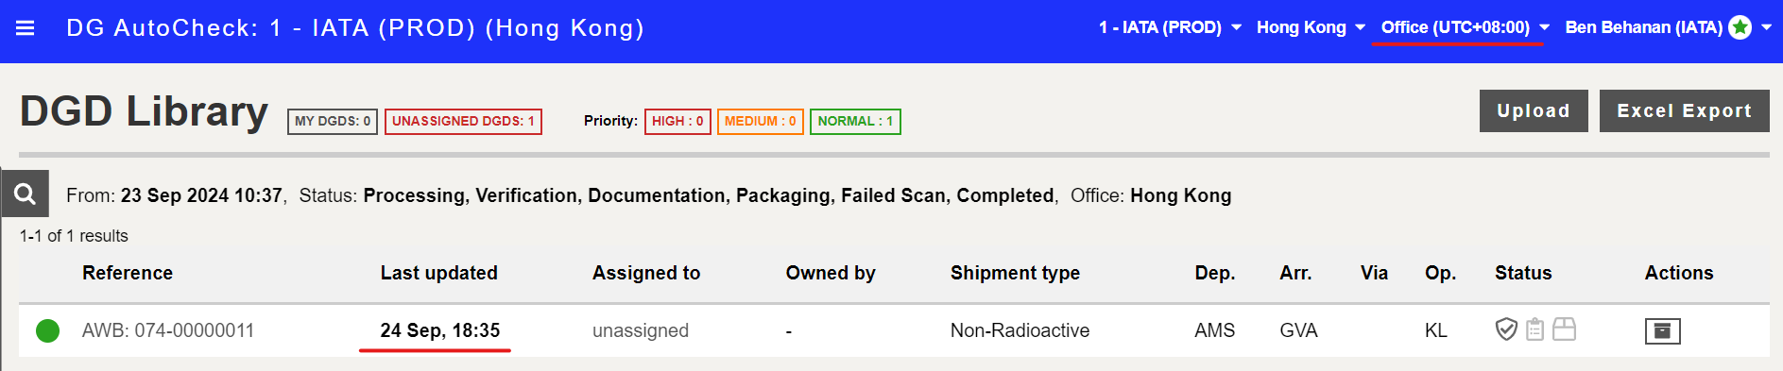Open the search filter magnifier panel
The image size is (1783, 371).
click(x=26, y=194)
